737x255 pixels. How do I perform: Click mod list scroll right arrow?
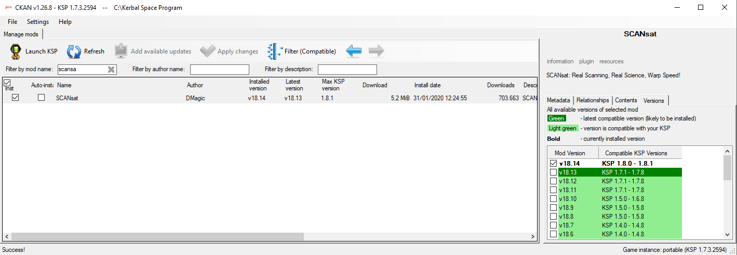(532, 236)
